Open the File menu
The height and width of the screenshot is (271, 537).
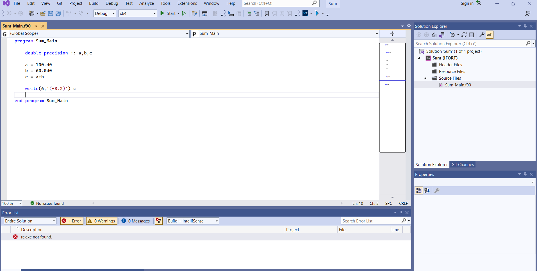(x=17, y=3)
